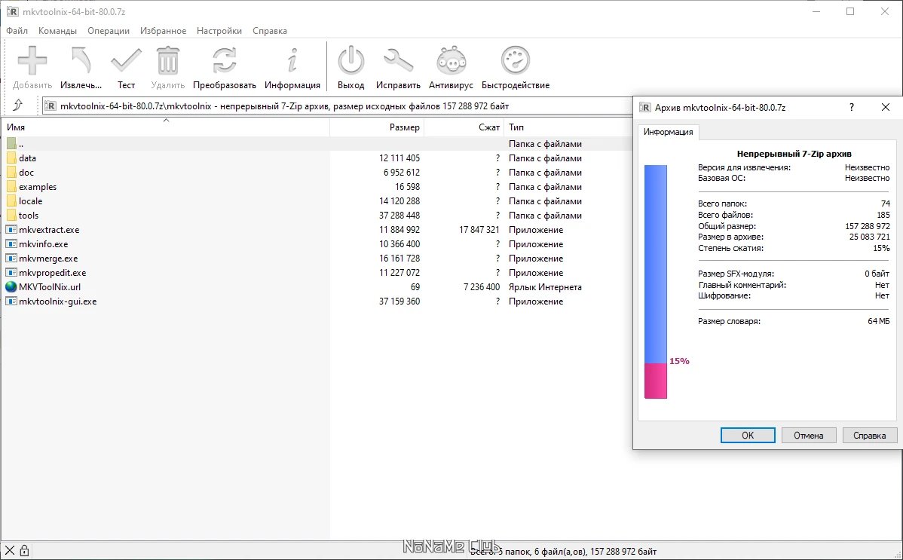903x560 pixels.
Task: Open the Преобразовать convert archives tool
Action: pyautogui.click(x=224, y=61)
